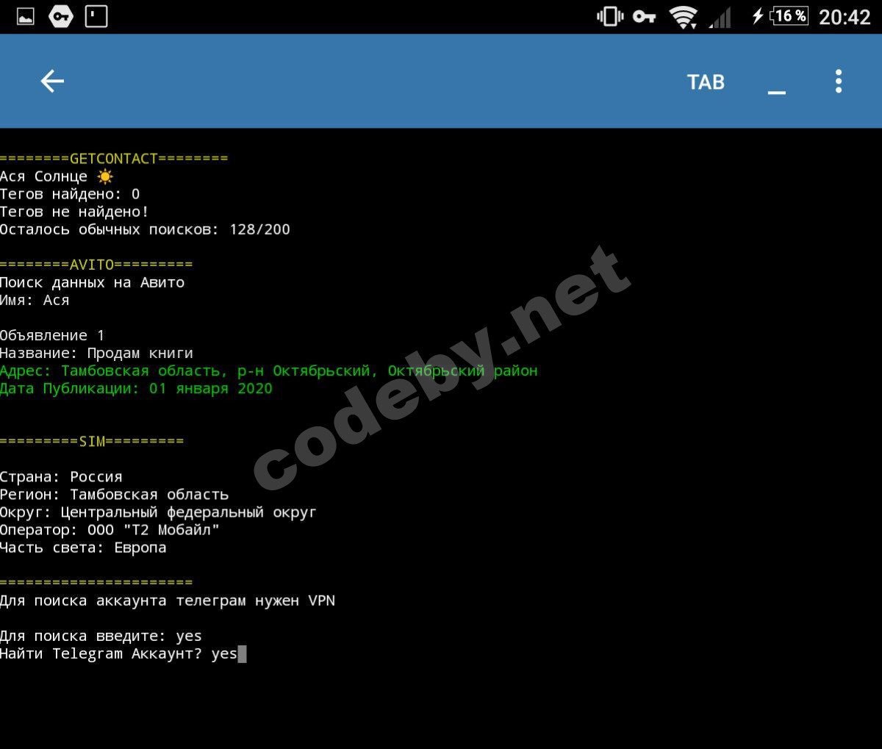Image resolution: width=882 pixels, height=749 pixels.
Task: Tap the TAB key button
Action: 706,82
